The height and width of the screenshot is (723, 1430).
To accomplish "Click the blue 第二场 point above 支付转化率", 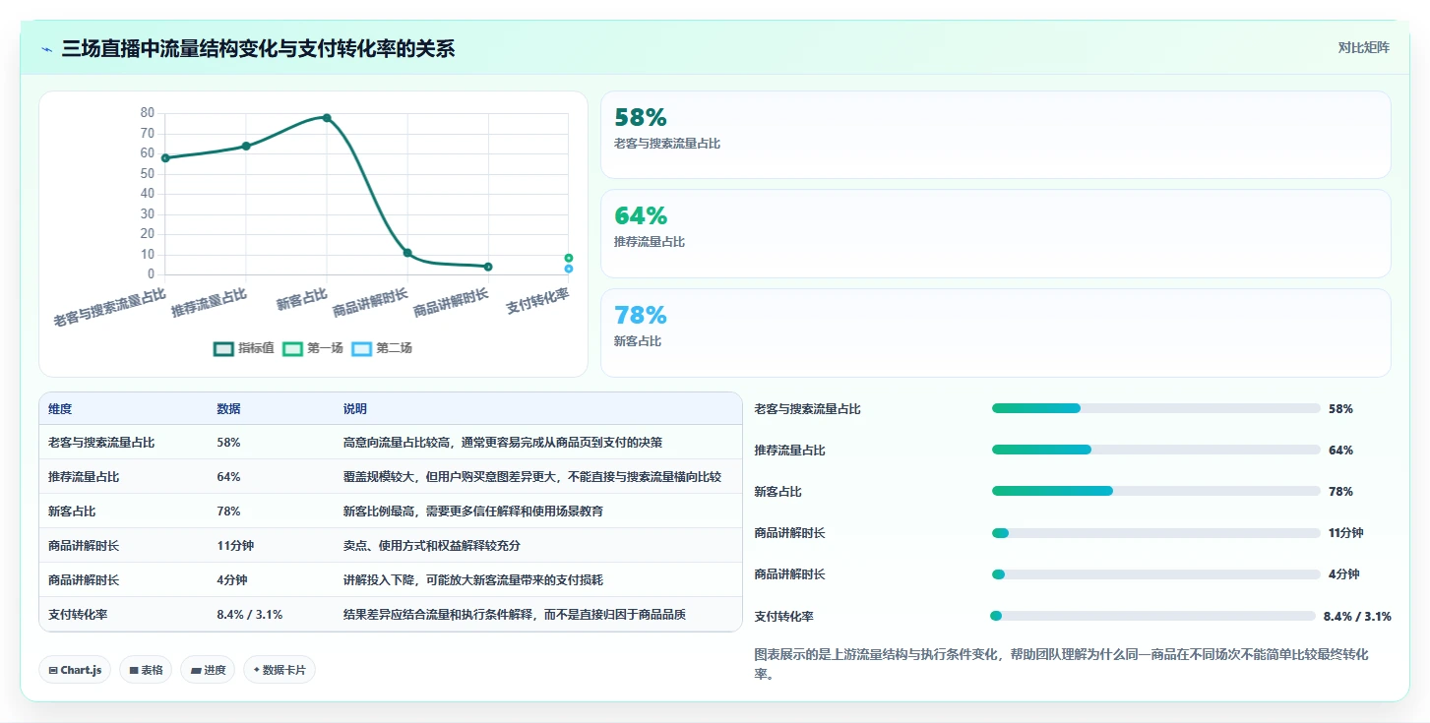I will (x=569, y=269).
